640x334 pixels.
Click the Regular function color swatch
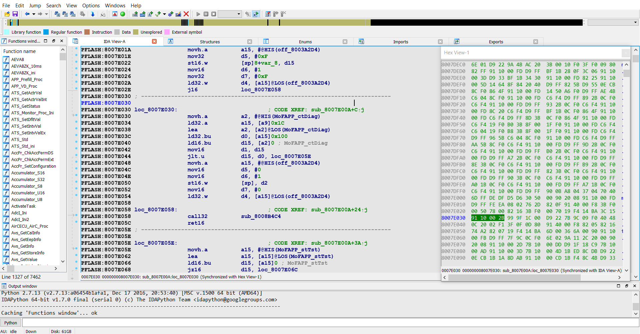click(x=46, y=32)
